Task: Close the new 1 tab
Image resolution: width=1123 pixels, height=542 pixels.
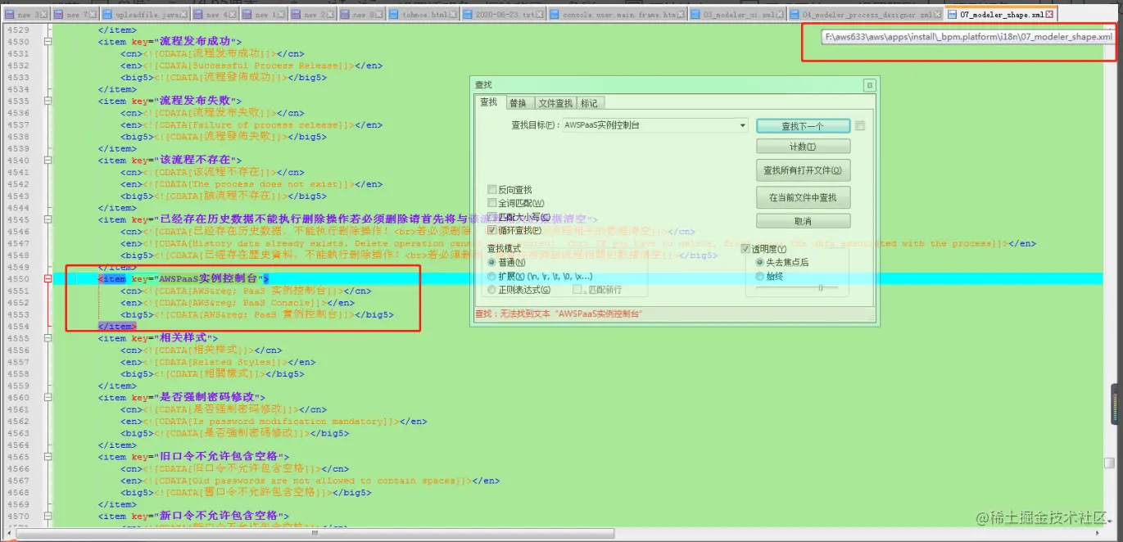Action: point(281,15)
